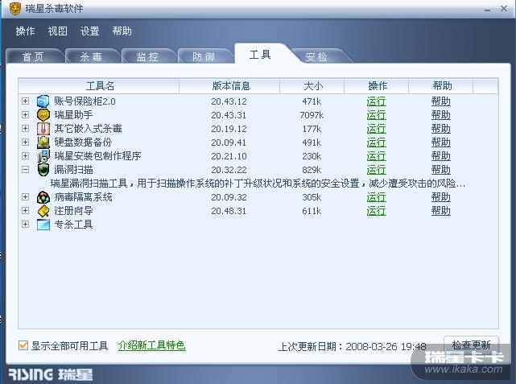Screen dimensions: 516x384
Task: Select the 专杀工具 row name
Action: coord(74,225)
